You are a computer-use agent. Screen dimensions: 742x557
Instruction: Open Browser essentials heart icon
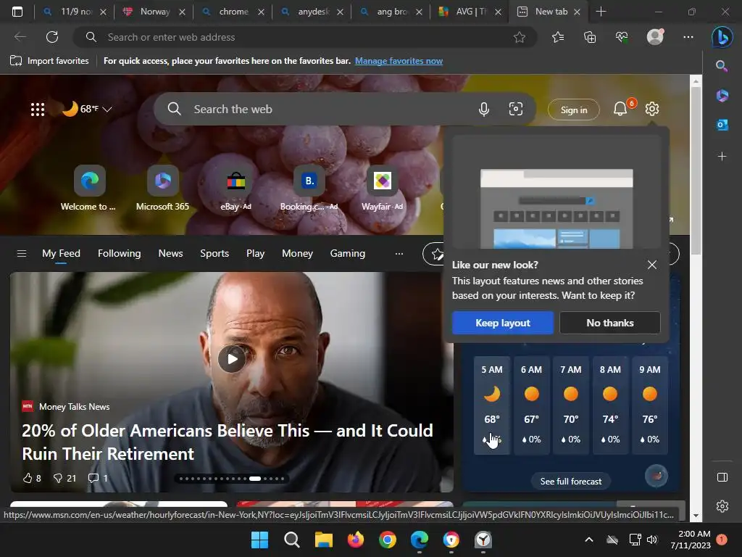click(x=622, y=37)
